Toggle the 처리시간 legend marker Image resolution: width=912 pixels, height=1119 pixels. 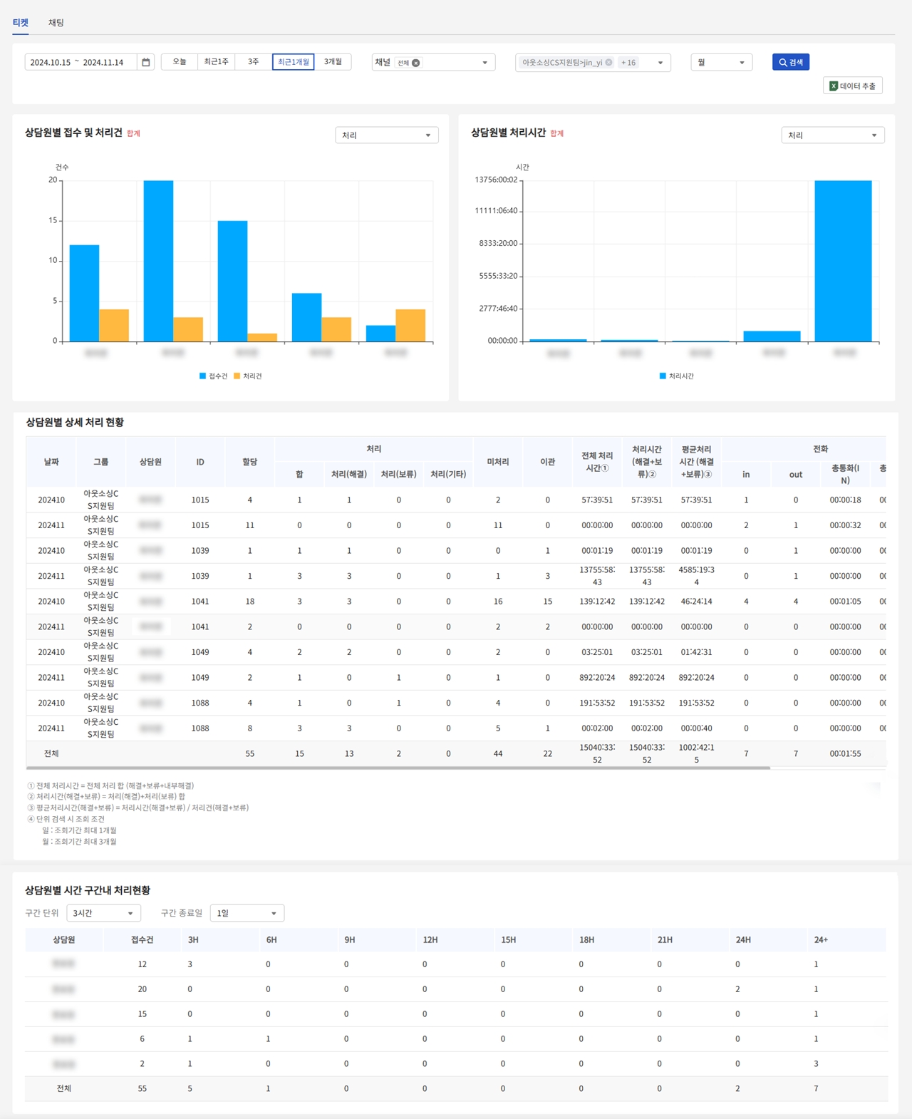point(663,376)
